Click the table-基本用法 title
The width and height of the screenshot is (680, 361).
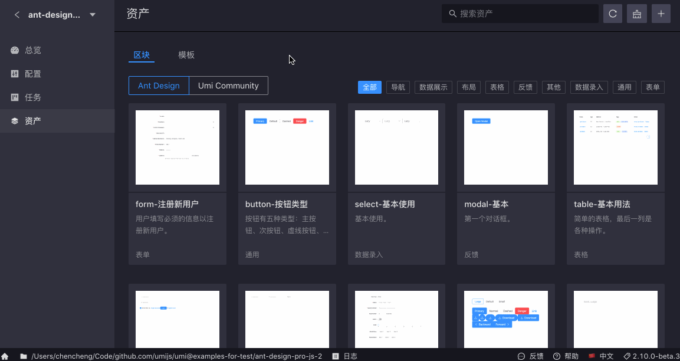pos(602,204)
